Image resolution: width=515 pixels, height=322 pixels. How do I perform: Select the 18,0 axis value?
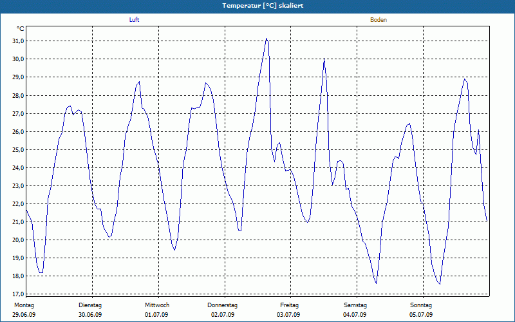coord(18,276)
